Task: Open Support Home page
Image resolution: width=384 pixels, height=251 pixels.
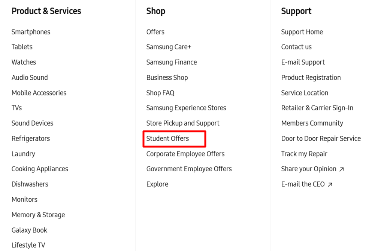Action: [x=302, y=32]
